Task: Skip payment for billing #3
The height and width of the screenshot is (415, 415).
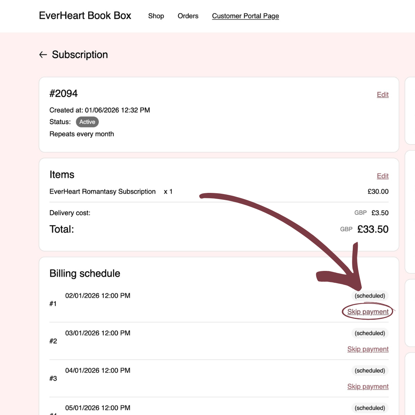Action: pyautogui.click(x=368, y=386)
